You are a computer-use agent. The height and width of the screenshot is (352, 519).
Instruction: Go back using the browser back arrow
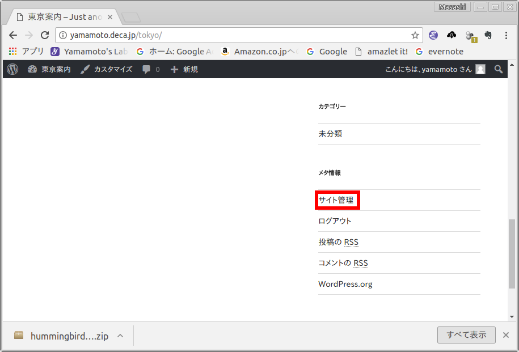coord(13,35)
